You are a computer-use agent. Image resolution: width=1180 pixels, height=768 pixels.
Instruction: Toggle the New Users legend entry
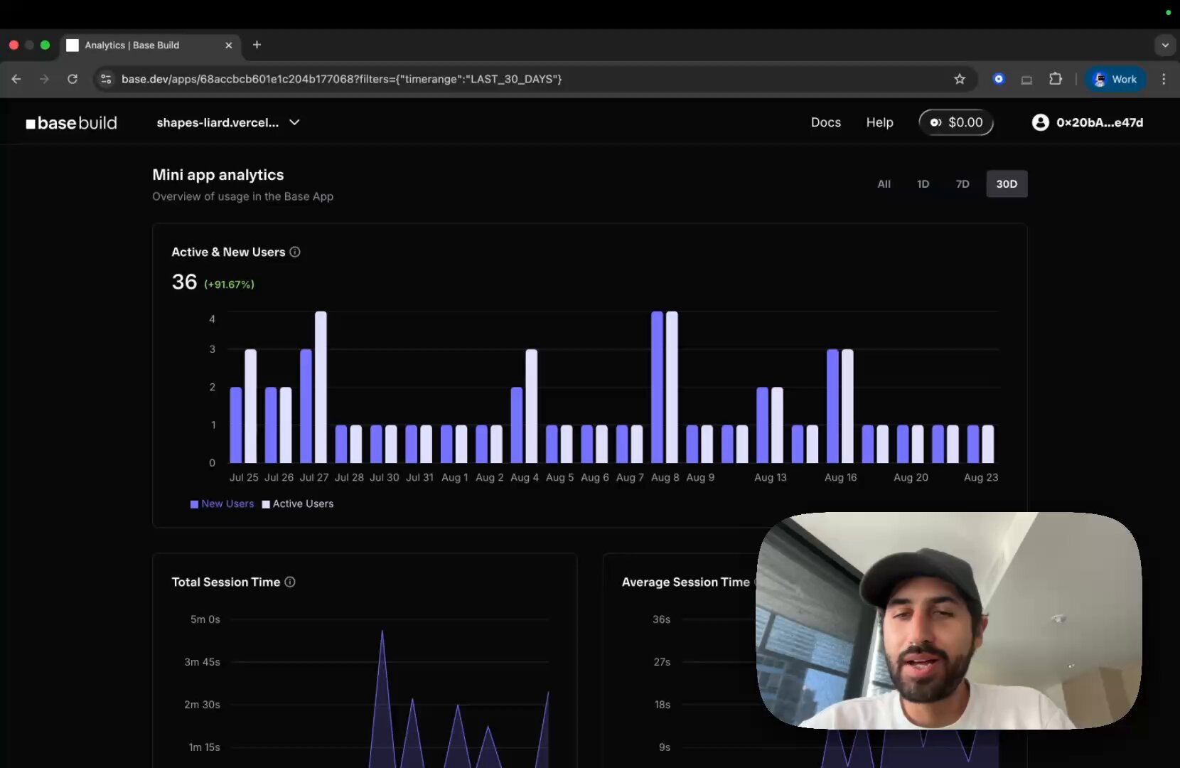coord(222,503)
